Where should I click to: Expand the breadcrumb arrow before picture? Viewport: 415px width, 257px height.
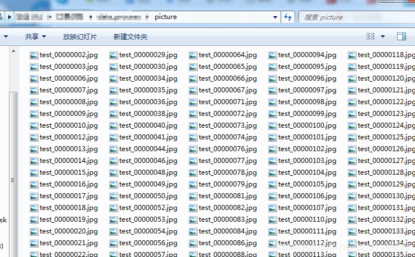147,17
